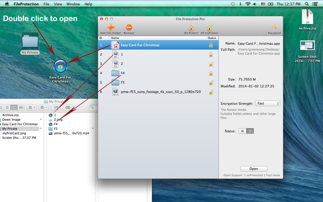Expand Finder action gear dropdown
This screenshot has height=202, width=323.
[44, 107]
